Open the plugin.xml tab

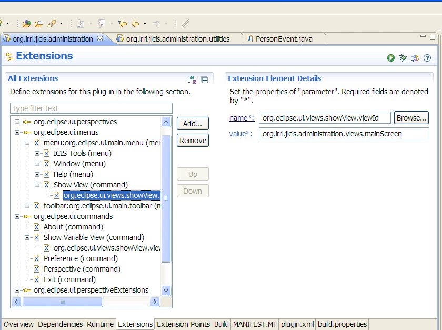coord(297,324)
